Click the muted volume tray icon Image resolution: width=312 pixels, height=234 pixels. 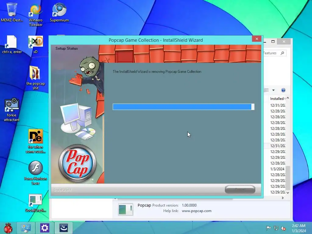click(283, 228)
